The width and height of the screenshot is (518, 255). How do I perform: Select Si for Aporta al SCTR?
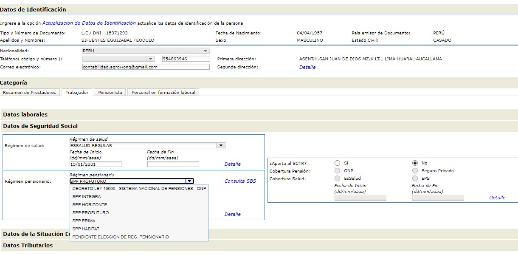(x=338, y=163)
